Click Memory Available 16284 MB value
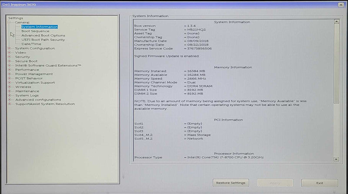Screen dimensions: 348x194 196,75
